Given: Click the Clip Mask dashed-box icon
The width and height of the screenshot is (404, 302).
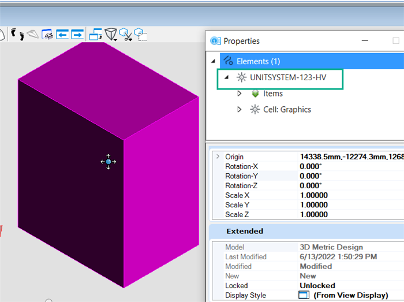Looking at the screenshot, I should click(x=140, y=35).
